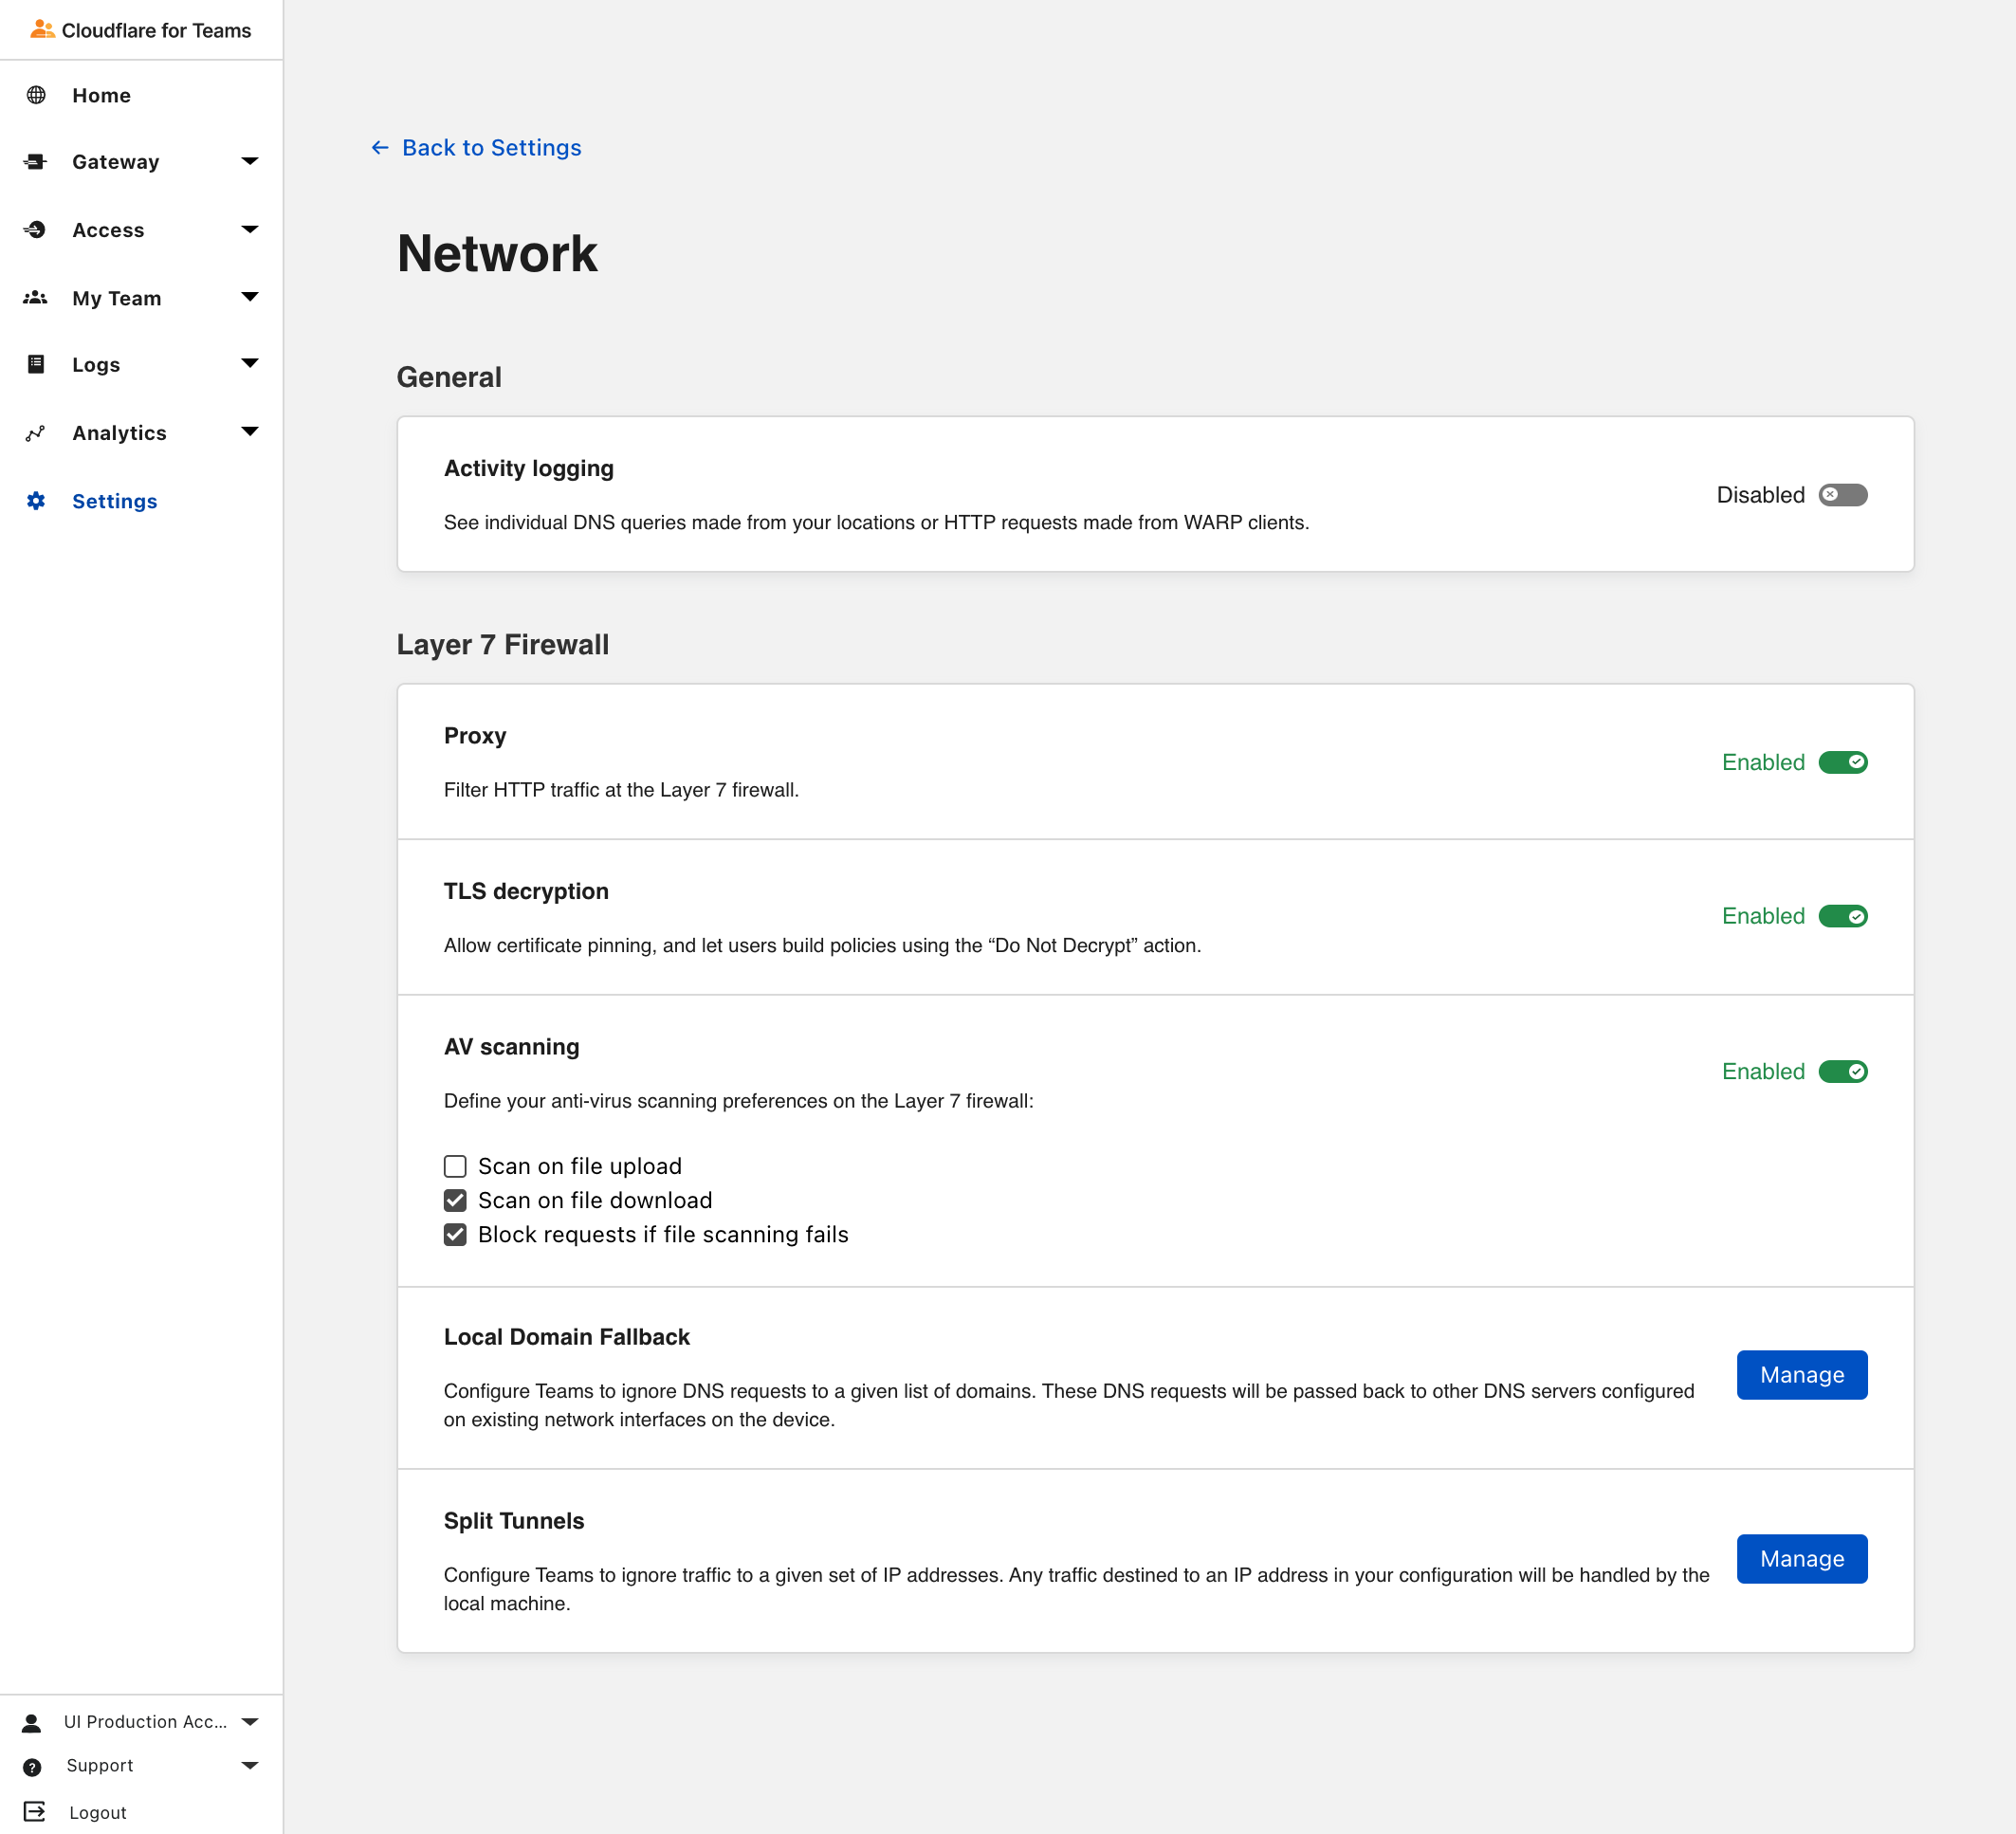
Task: Expand the Analytics sidebar menu
Action: [250, 432]
